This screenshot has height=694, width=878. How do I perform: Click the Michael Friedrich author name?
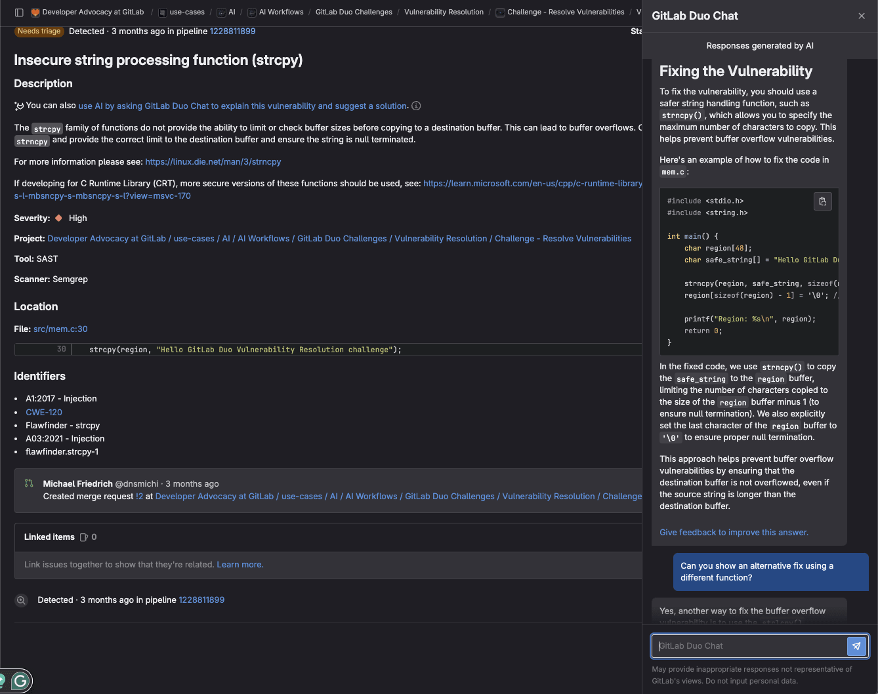coord(78,483)
